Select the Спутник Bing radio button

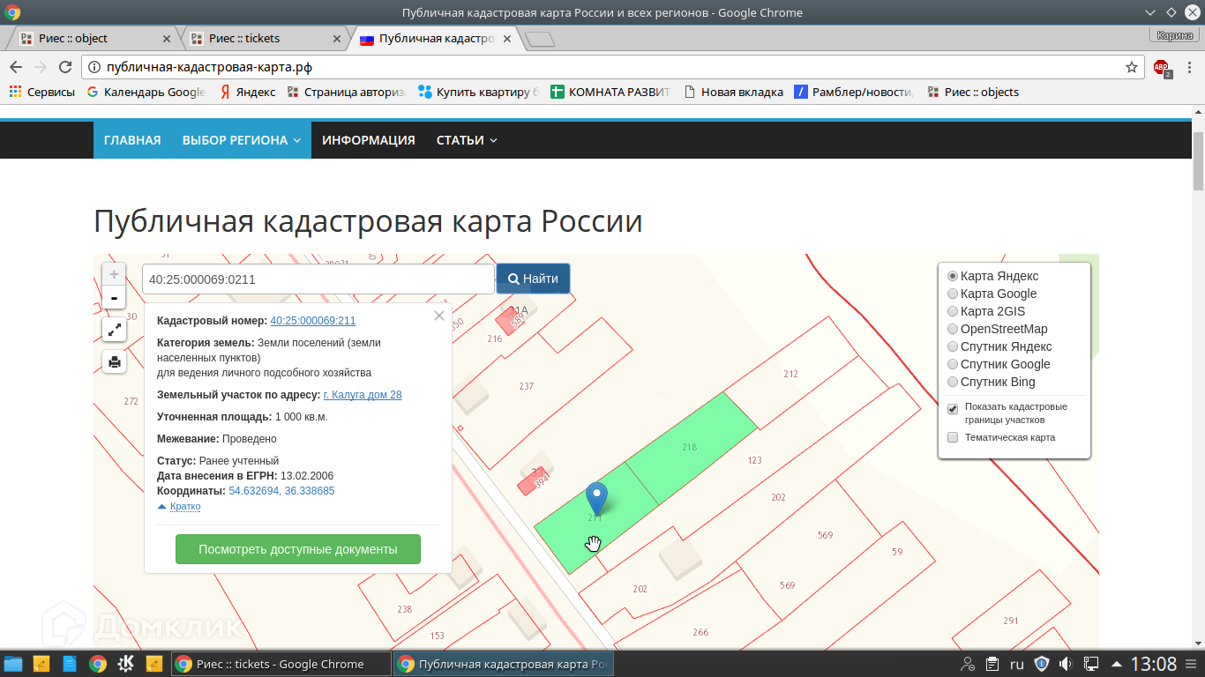(953, 382)
